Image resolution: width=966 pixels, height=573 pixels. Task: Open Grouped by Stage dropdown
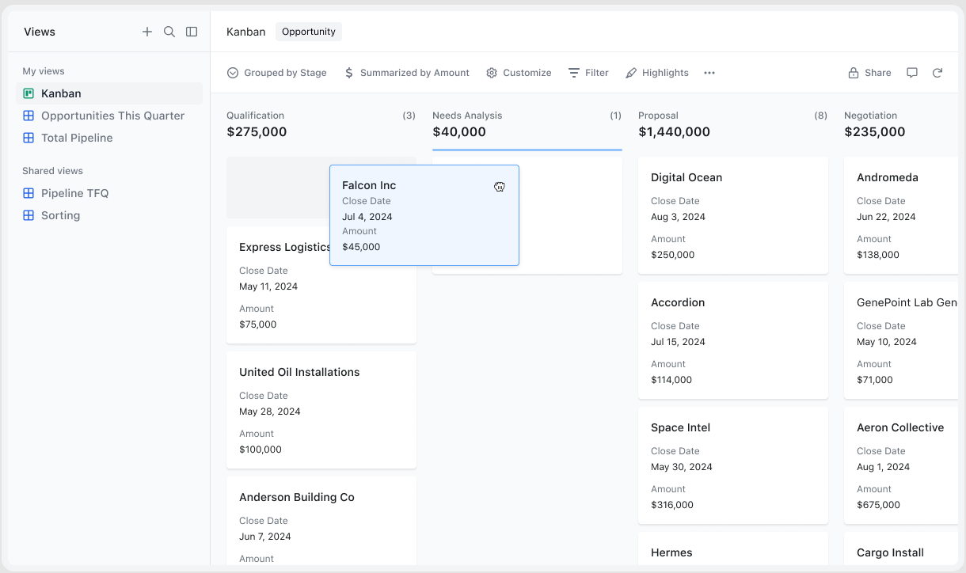pos(277,73)
